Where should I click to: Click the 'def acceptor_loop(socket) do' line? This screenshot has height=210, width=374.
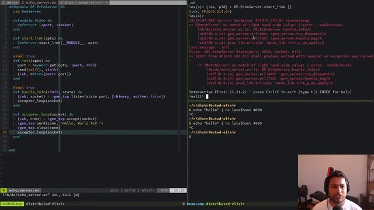click(43, 114)
